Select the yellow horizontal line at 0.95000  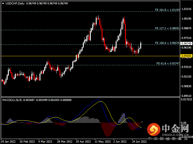point(90,56)
